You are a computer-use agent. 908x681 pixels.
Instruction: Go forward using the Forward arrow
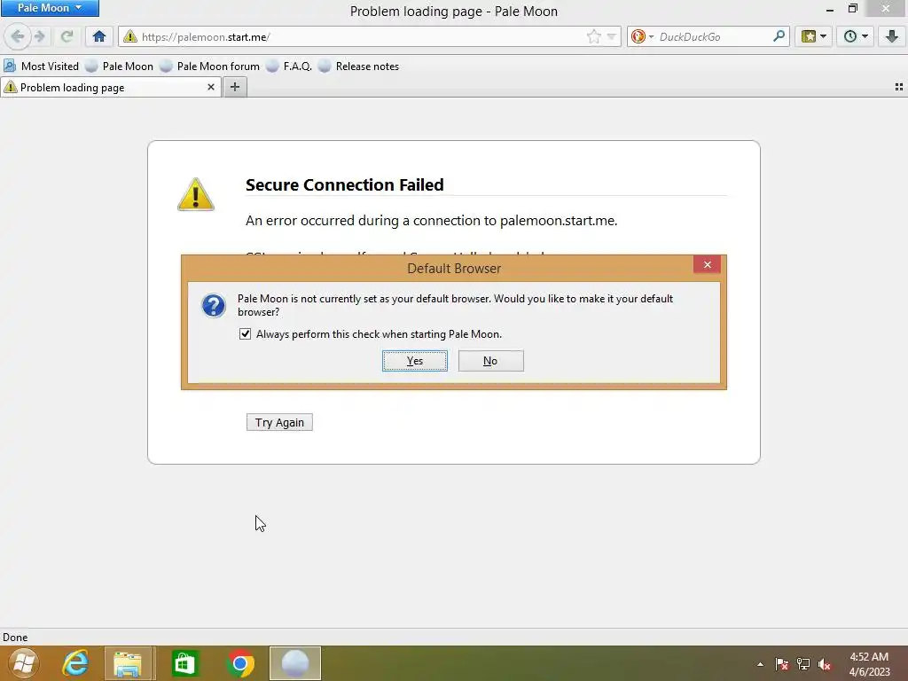pos(40,36)
